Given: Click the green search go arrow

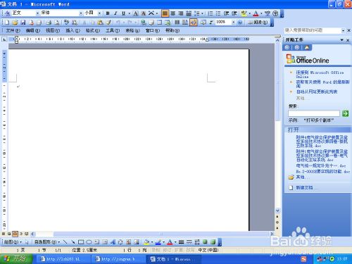Looking at the screenshot, I should (x=345, y=113).
